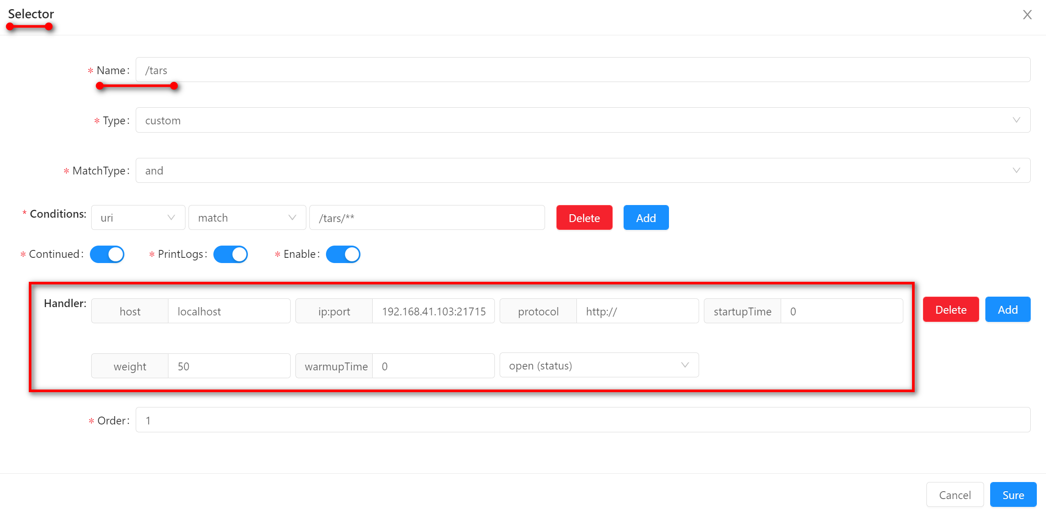This screenshot has width=1046, height=513.
Task: Open the match operator dropdown
Action: (247, 218)
